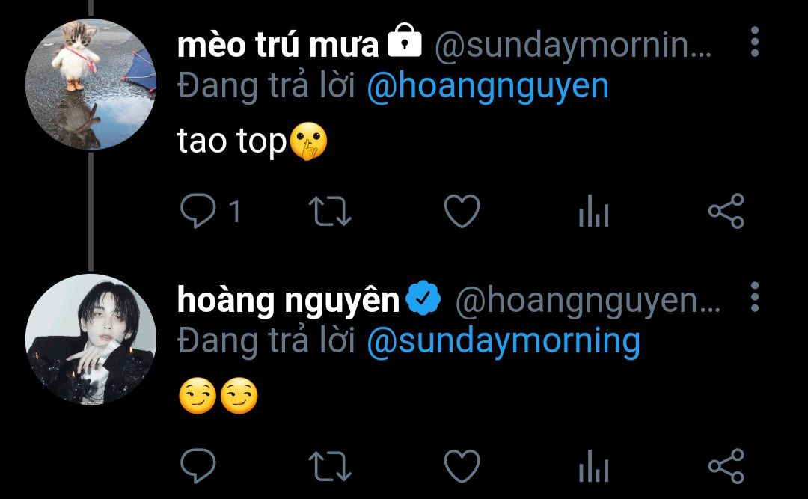Open the @sundaymorning mention link

point(504,341)
